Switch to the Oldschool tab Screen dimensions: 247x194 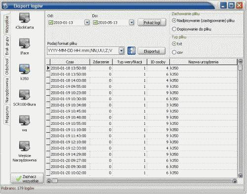[7, 67]
